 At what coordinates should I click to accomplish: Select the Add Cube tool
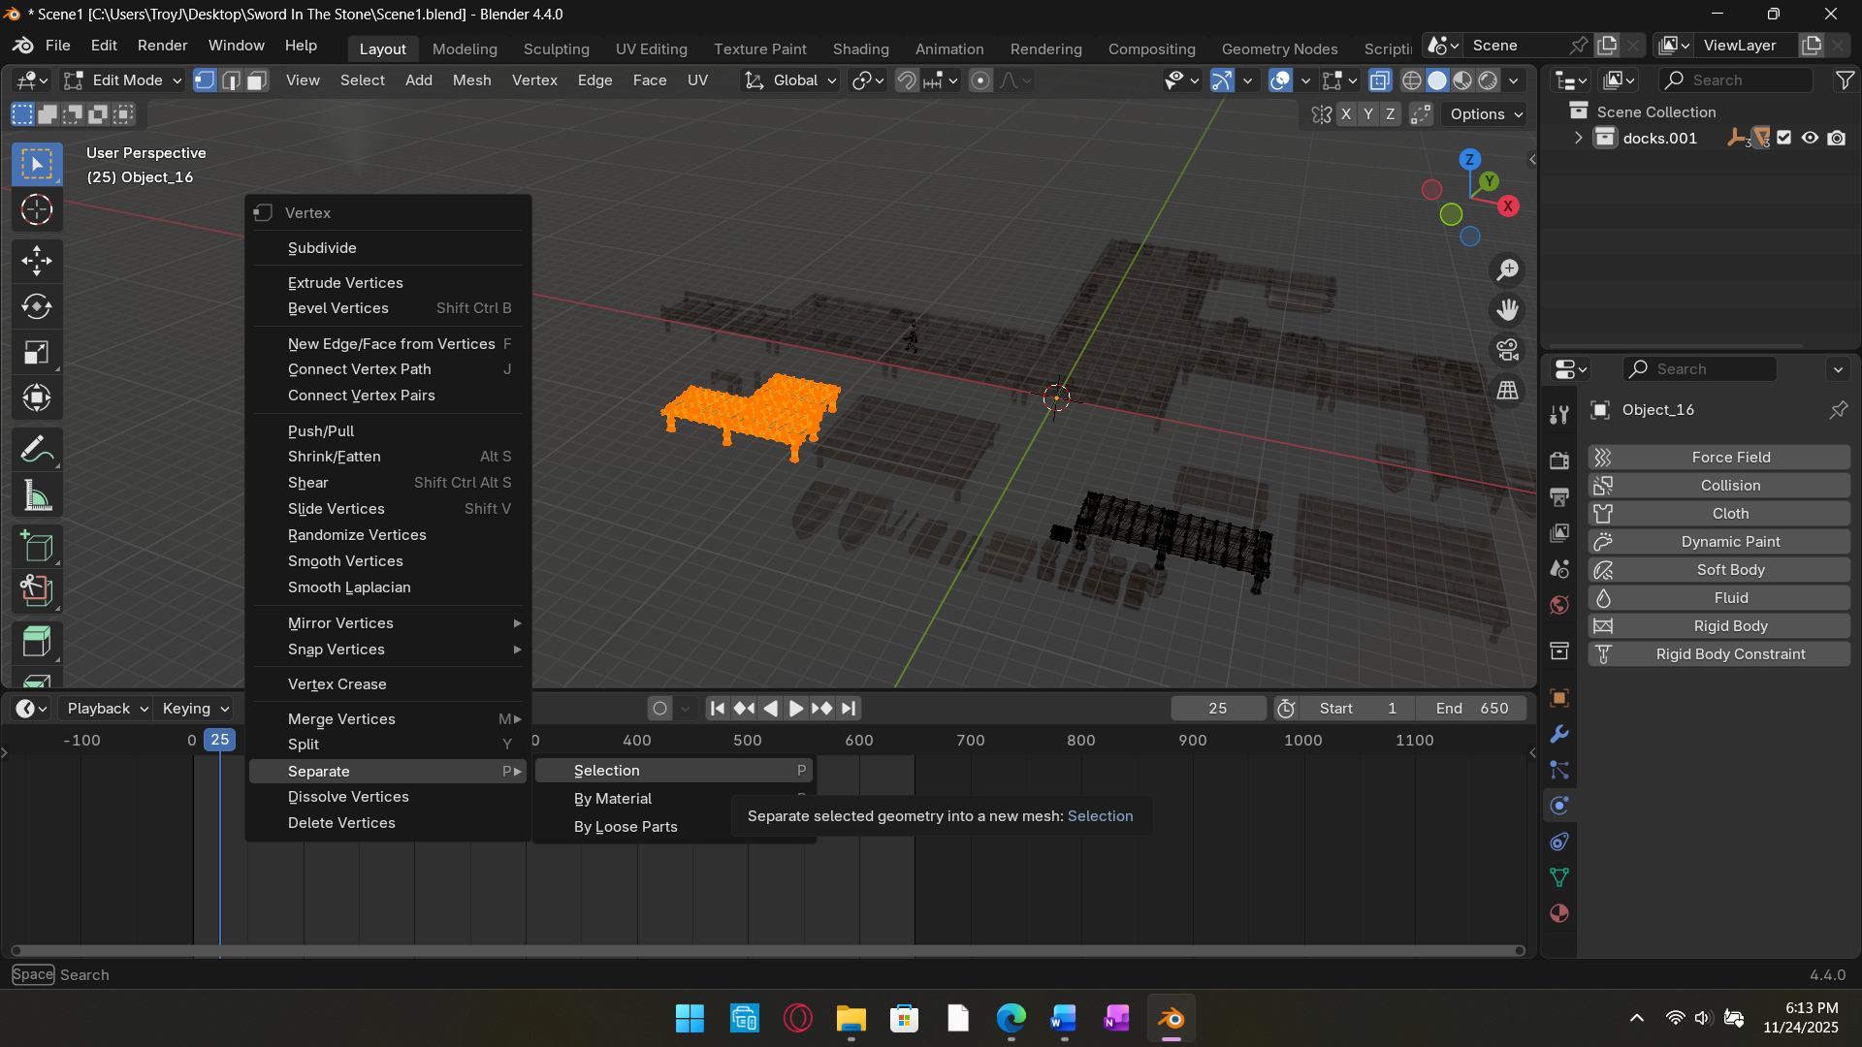coord(37,548)
